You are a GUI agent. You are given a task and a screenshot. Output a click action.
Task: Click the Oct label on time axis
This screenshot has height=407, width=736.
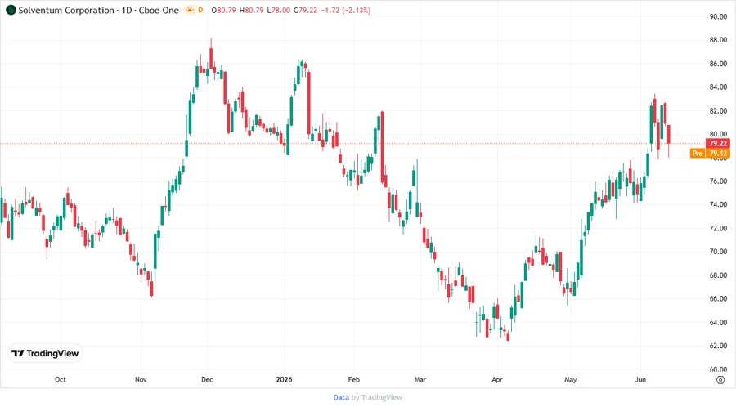tap(60, 379)
